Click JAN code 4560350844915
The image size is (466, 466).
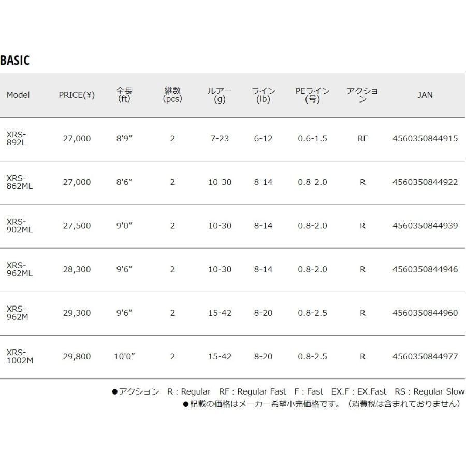tap(425, 139)
